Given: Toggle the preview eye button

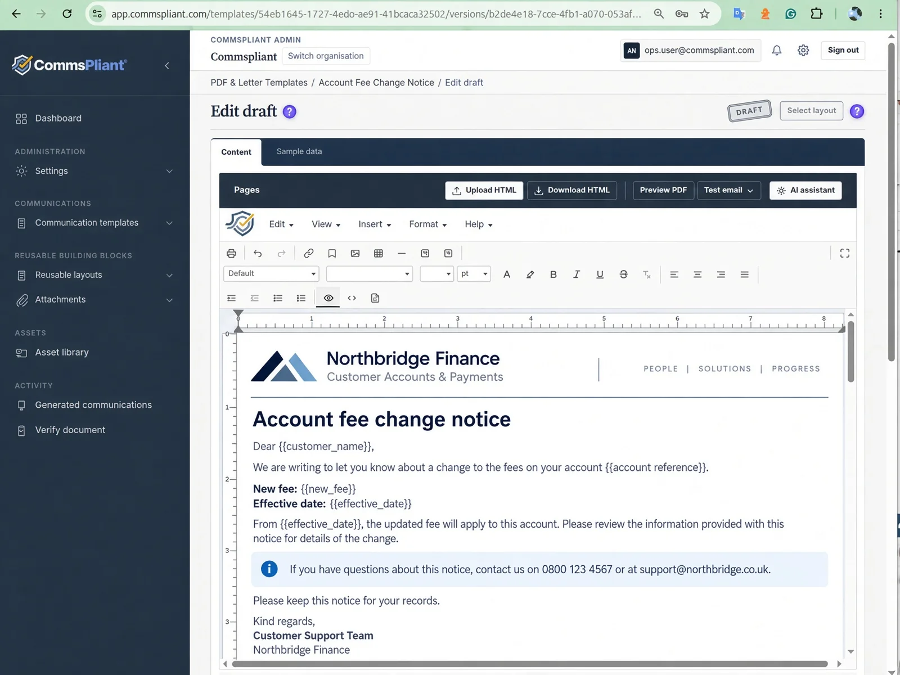Looking at the screenshot, I should [328, 298].
